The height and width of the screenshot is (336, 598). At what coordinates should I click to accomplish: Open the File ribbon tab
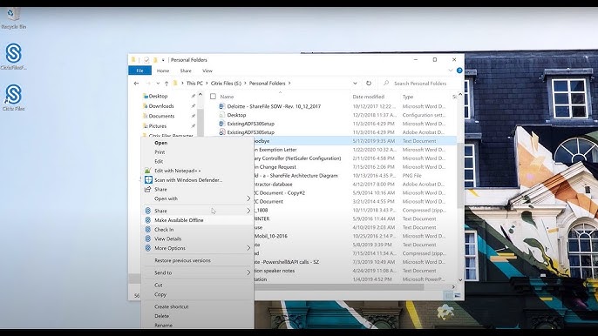(140, 71)
